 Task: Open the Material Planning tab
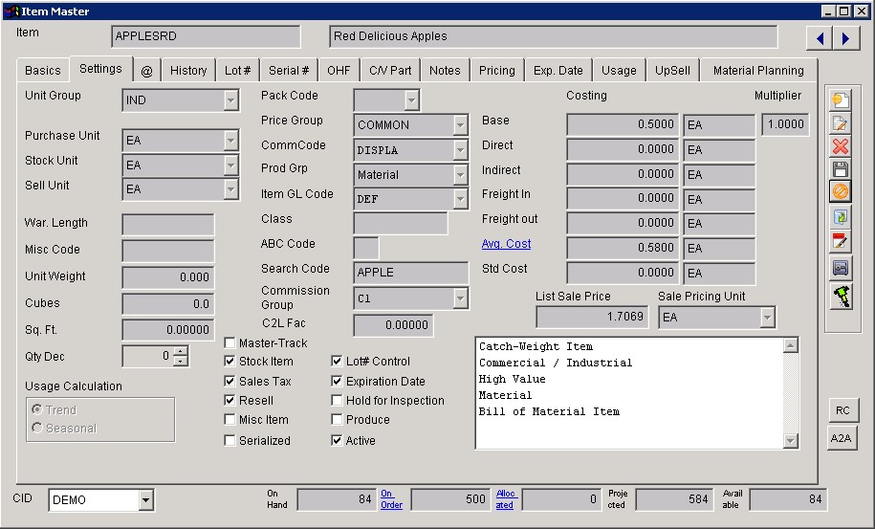pos(758,71)
